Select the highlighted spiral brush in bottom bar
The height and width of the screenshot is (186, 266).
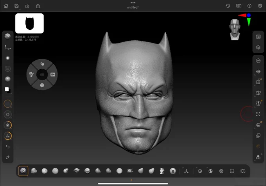click(x=23, y=171)
